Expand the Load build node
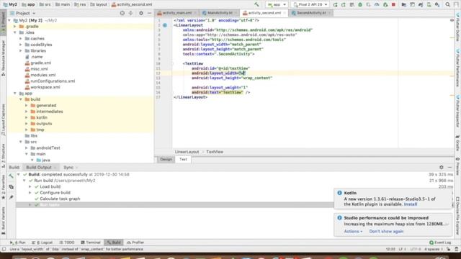This screenshot has height=259, width=461. pyautogui.click(x=30, y=187)
